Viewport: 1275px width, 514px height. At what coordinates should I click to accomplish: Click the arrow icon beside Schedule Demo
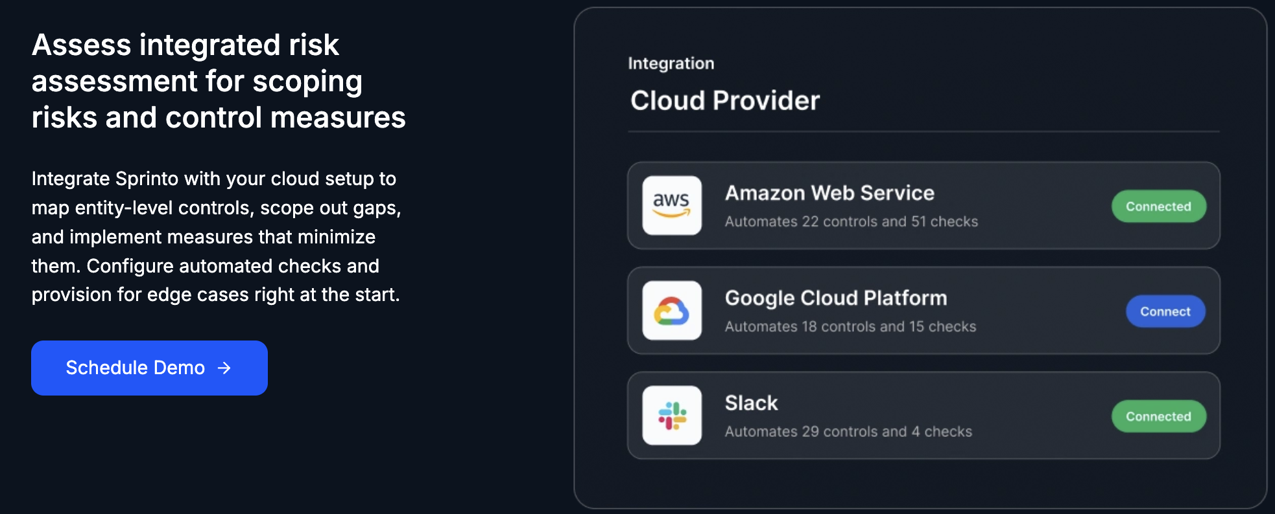click(x=224, y=368)
